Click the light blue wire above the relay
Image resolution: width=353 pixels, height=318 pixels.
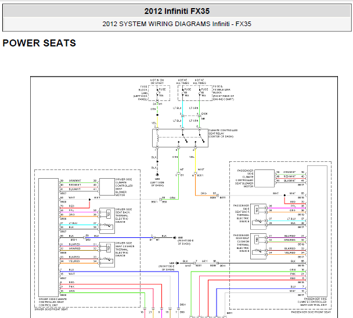(182, 113)
